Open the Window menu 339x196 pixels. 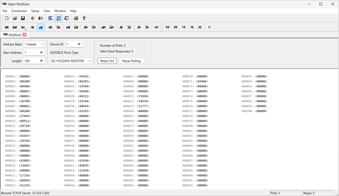click(x=60, y=11)
